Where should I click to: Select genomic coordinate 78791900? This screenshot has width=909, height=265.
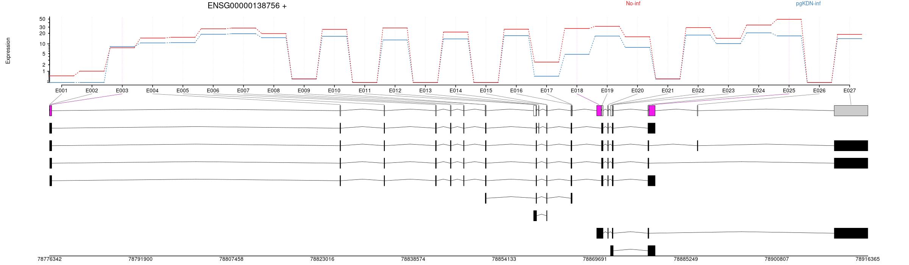(141, 259)
